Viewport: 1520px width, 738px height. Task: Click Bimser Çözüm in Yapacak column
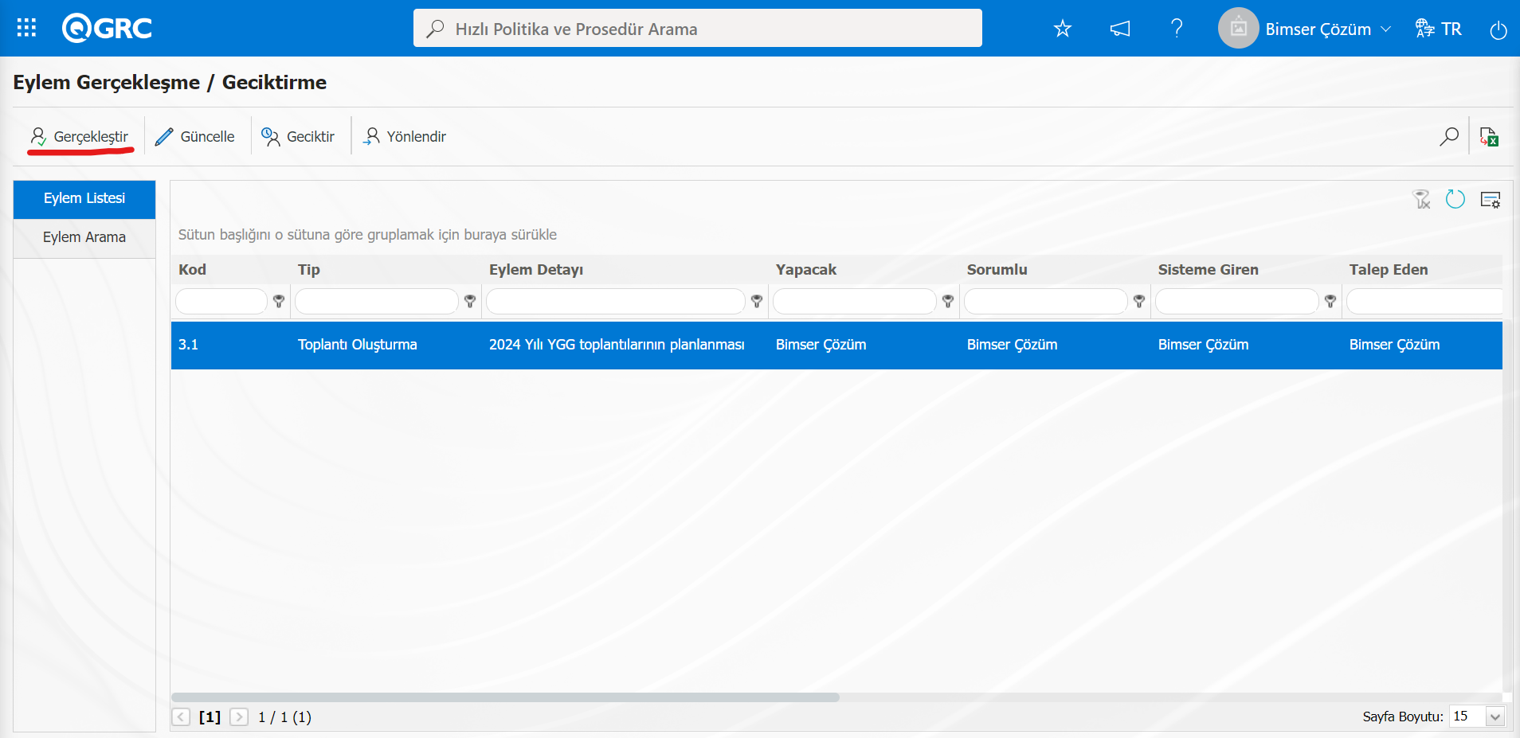[x=821, y=345]
